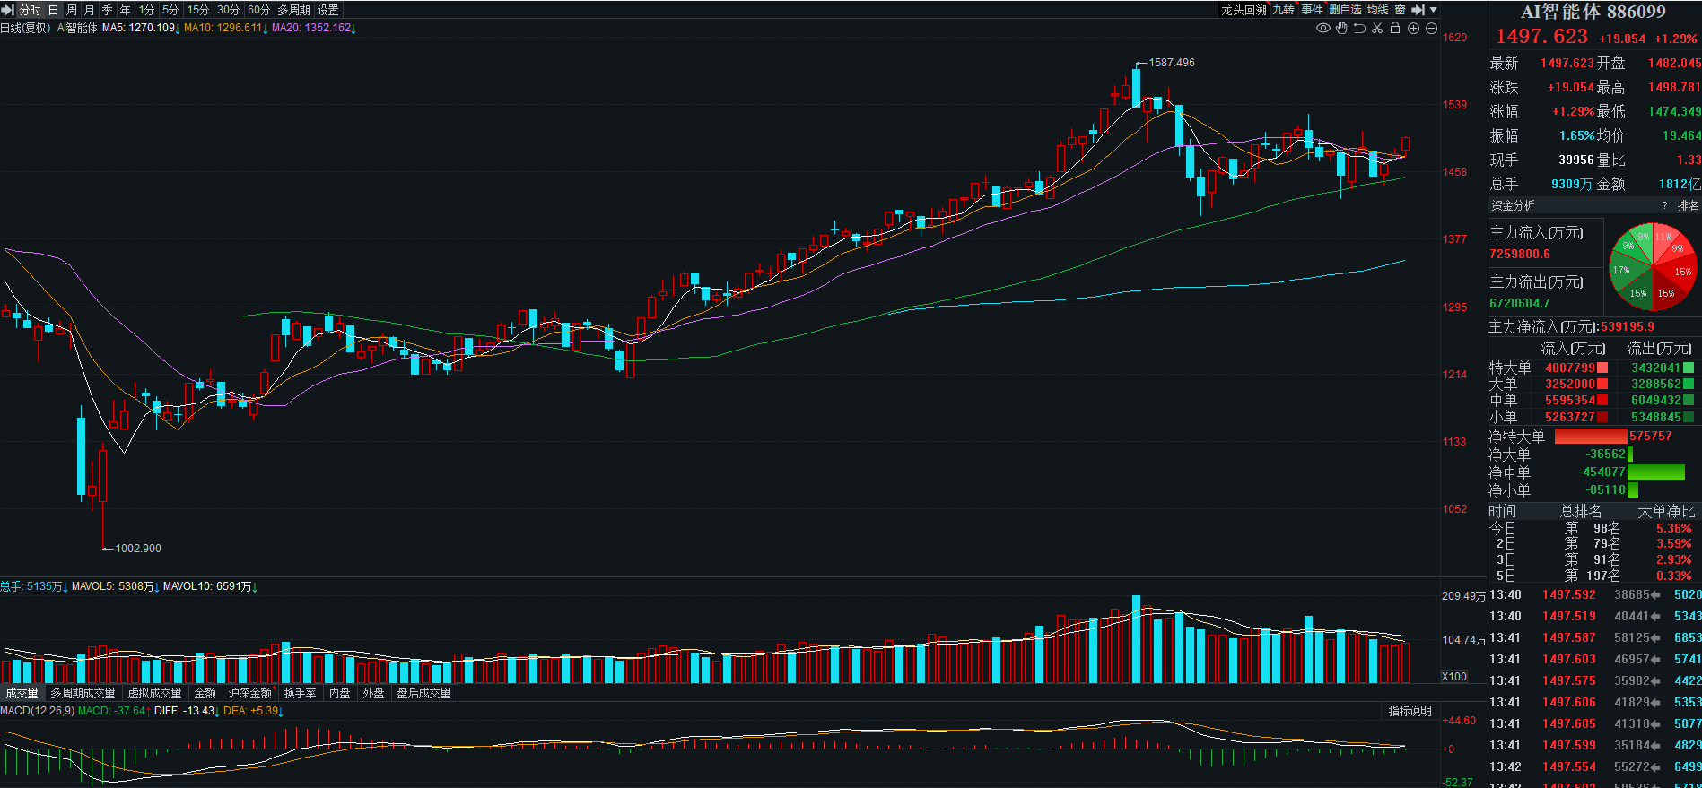Click the 日线(复权) adjustment label
Viewport: 1702px width, 788px height.
(x=25, y=28)
